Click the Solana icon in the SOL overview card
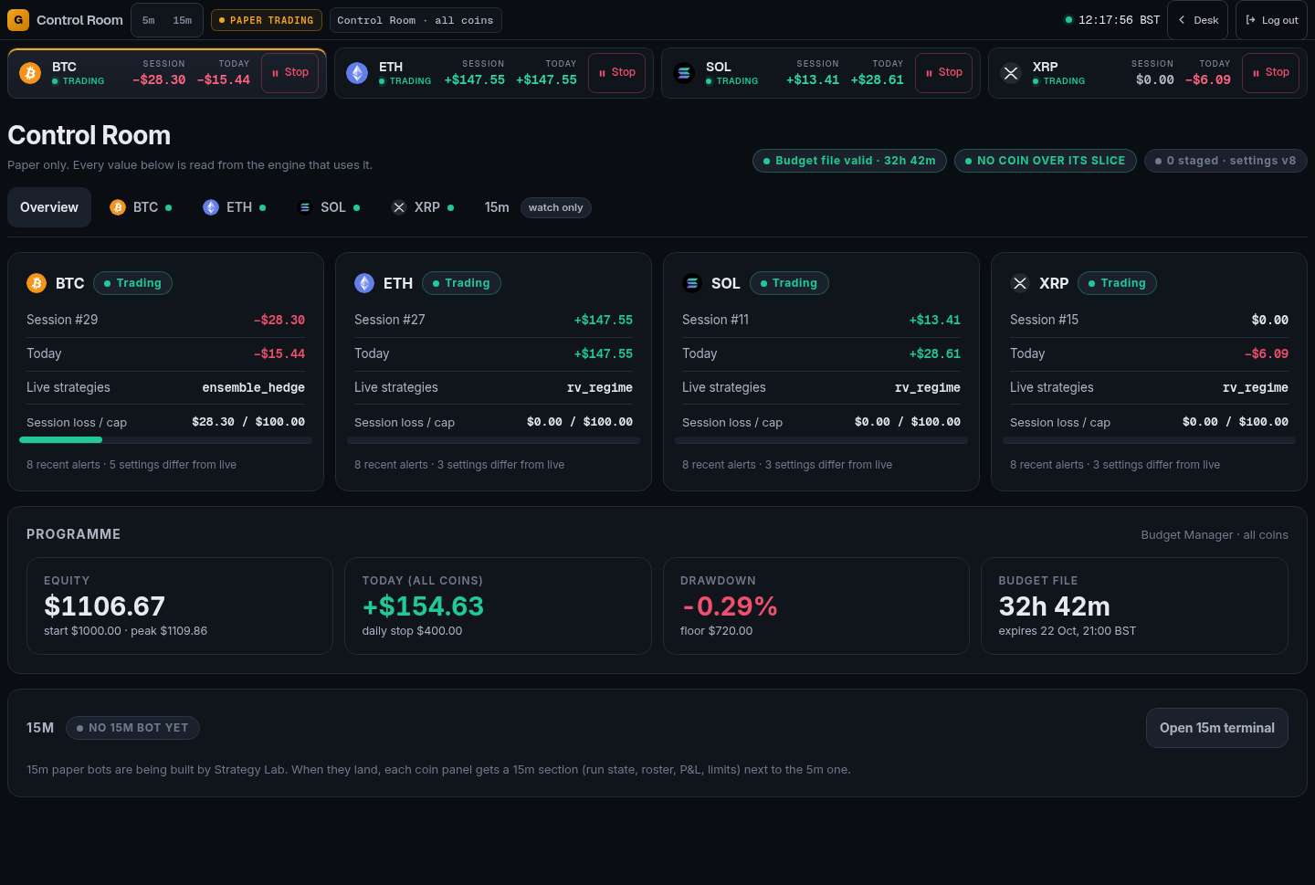The width and height of the screenshot is (1315, 885). pyautogui.click(x=692, y=283)
